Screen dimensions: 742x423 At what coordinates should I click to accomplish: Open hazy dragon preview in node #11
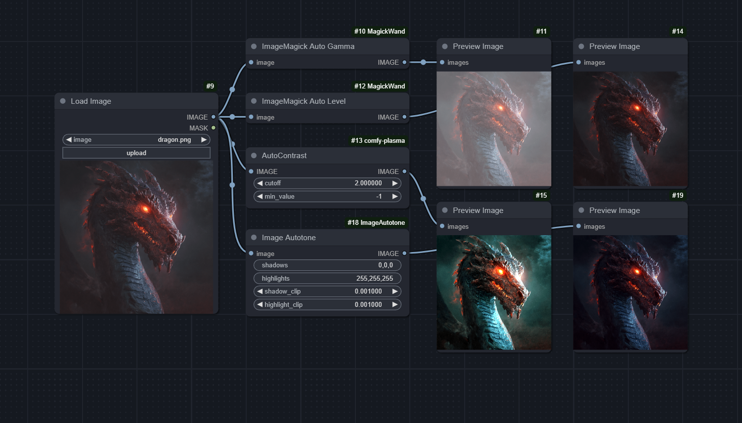click(494, 129)
